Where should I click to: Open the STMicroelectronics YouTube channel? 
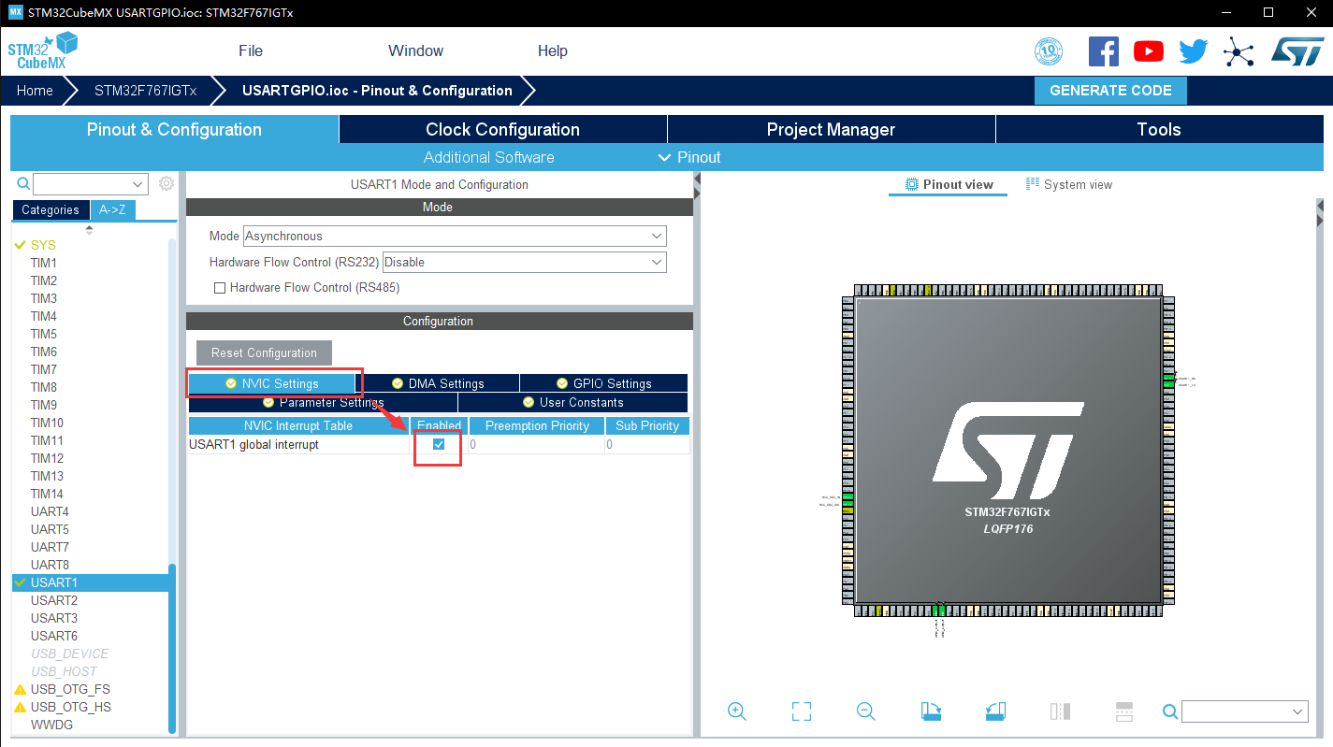pos(1148,51)
